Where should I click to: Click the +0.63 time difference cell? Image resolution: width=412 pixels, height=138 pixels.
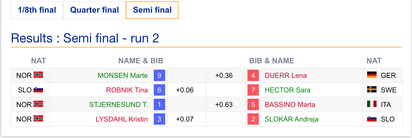[x=224, y=104]
